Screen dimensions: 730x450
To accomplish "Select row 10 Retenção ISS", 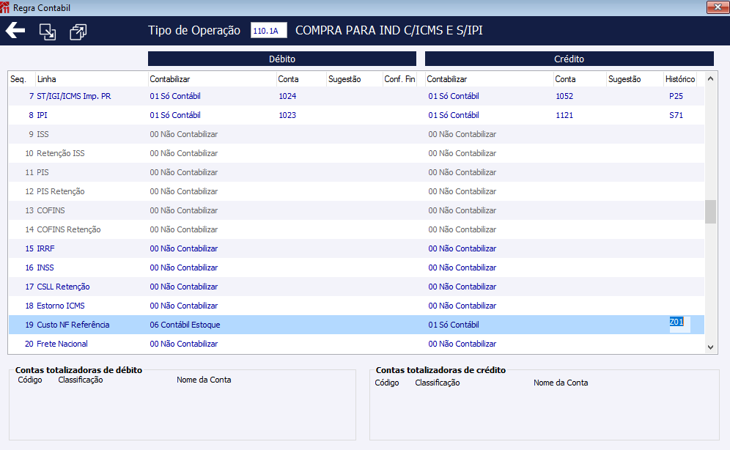I will click(x=356, y=153).
